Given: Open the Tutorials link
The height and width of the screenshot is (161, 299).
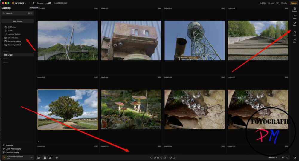Looking at the screenshot, I should click(9, 145).
